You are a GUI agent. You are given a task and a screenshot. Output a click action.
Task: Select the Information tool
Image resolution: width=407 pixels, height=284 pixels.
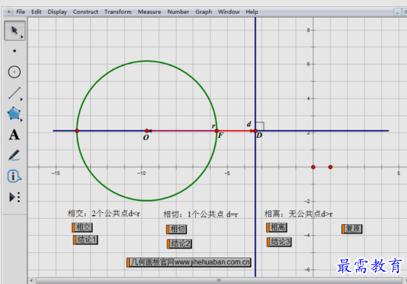coord(14,176)
